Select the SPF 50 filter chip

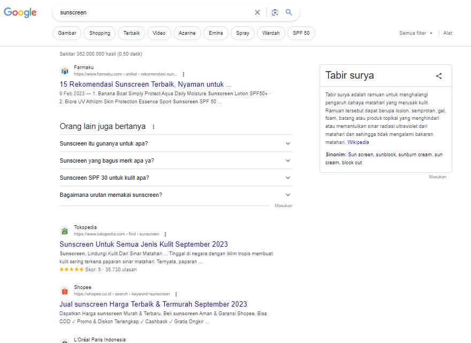point(301,33)
